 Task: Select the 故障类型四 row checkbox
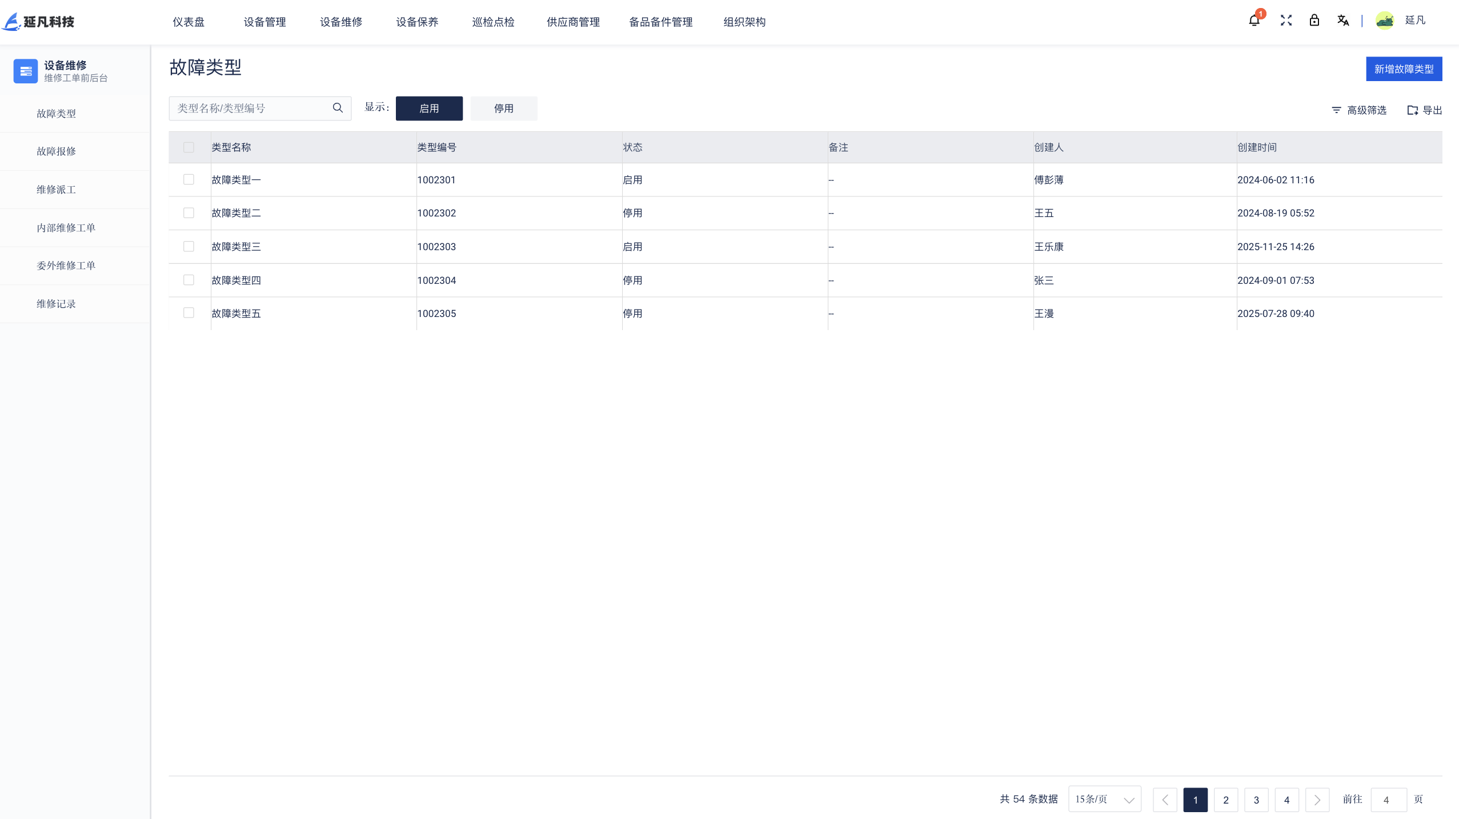coord(189,280)
